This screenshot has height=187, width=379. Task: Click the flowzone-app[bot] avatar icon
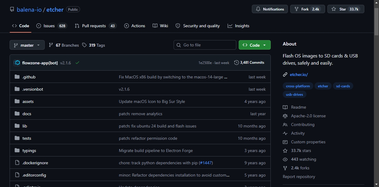coord(17,63)
